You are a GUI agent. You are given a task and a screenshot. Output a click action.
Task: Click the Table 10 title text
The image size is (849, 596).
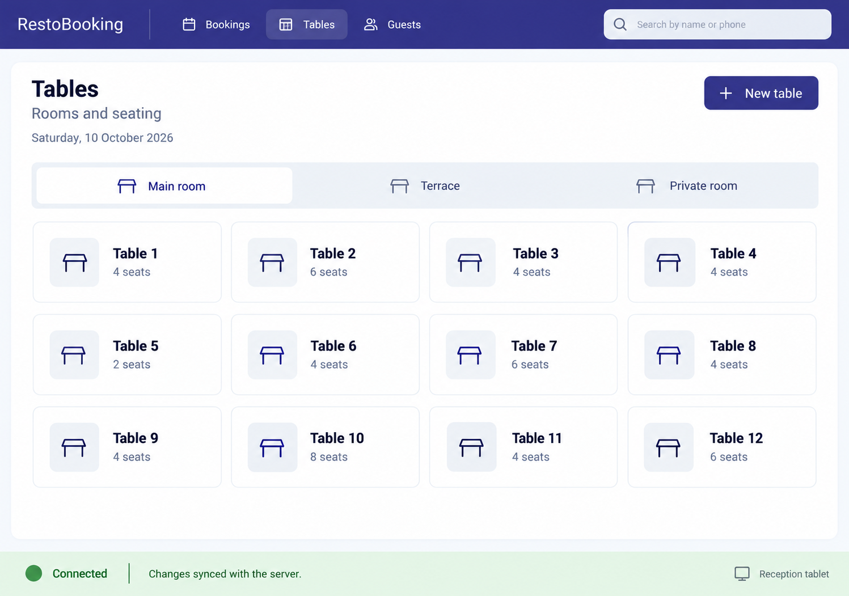click(337, 438)
